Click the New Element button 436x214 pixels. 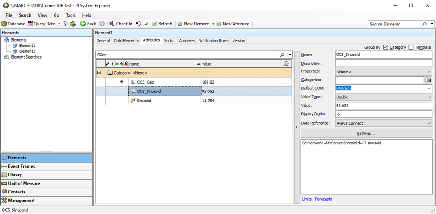[x=193, y=24]
